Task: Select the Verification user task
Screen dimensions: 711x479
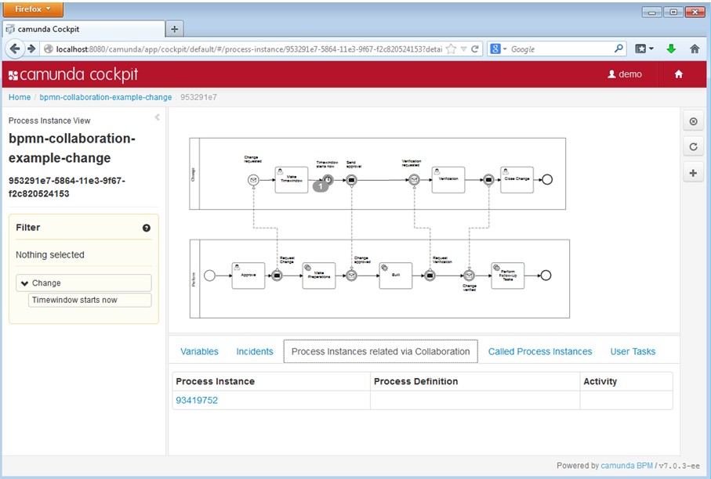Action: tap(448, 180)
